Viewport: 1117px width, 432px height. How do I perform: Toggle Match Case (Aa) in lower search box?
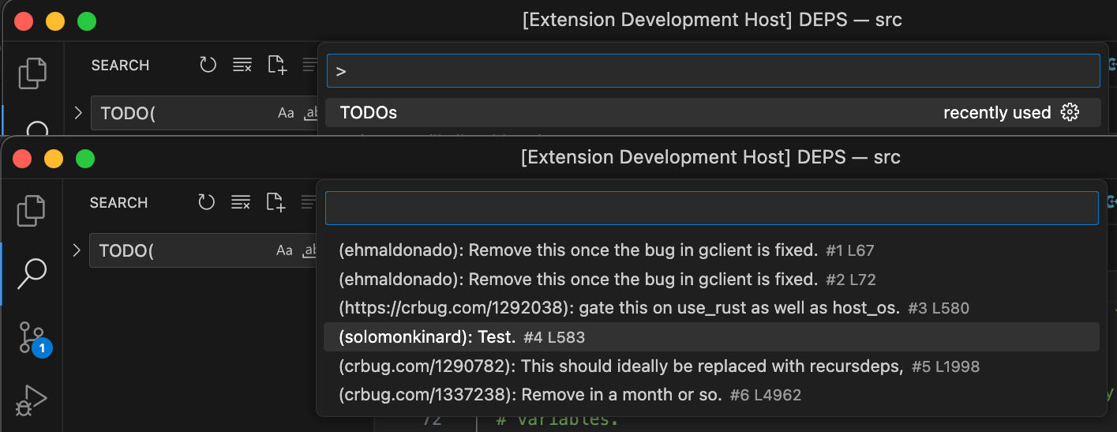(x=284, y=251)
